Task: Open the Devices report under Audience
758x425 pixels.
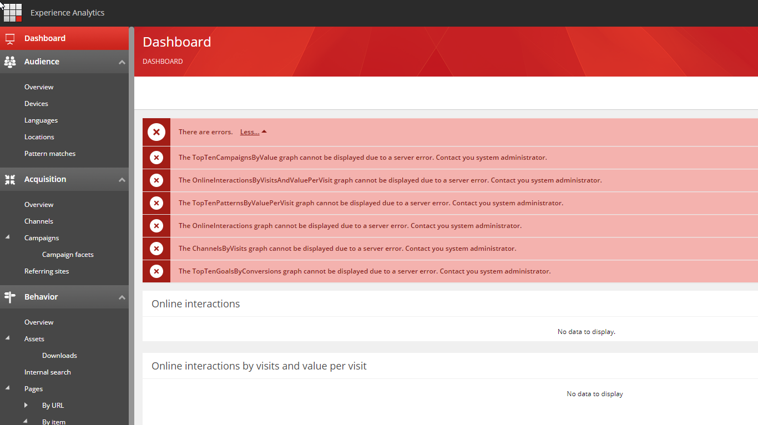Action: click(x=36, y=104)
